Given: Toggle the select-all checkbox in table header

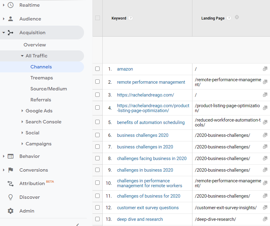Looking at the screenshot, I should 97,18.
